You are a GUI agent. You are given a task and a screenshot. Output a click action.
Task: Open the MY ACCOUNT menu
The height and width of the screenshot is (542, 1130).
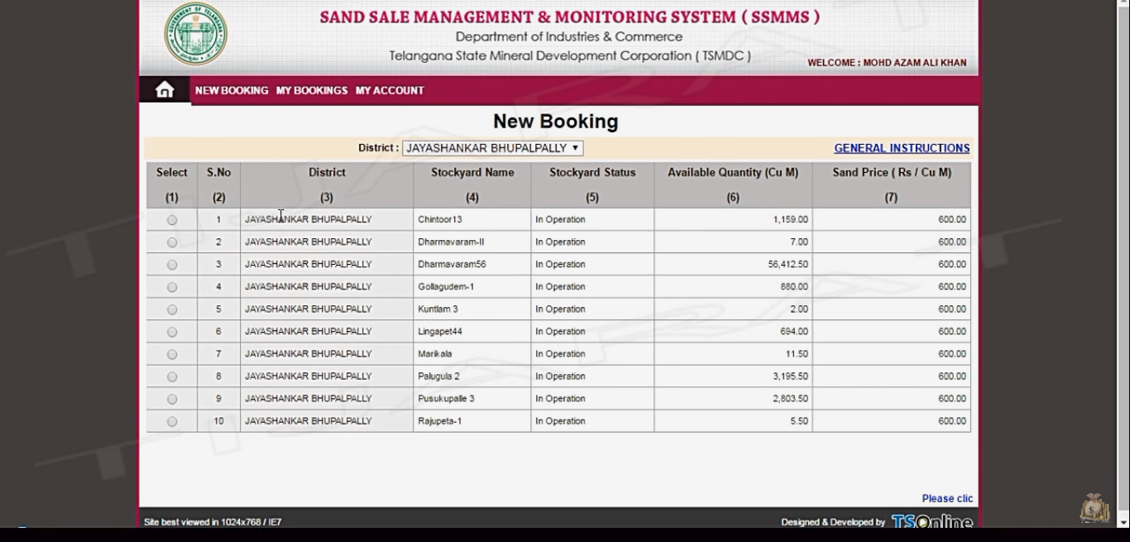pyautogui.click(x=390, y=90)
